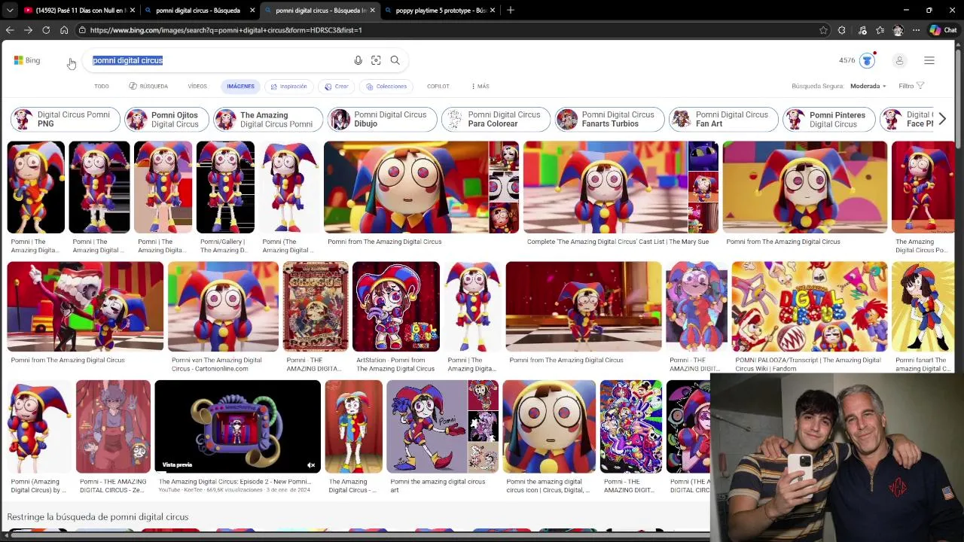Viewport: 964px width, 542px height.
Task: Select Digital Circus Pomni Dibujo chip
Action: [382, 119]
